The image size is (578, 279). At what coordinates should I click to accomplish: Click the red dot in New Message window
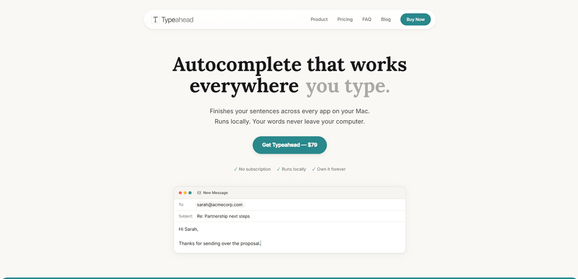(180, 193)
